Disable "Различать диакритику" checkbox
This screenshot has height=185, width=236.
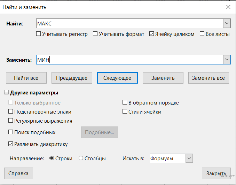(11, 144)
